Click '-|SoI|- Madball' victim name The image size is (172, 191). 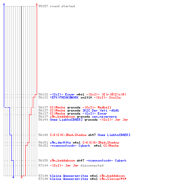coord(97,107)
